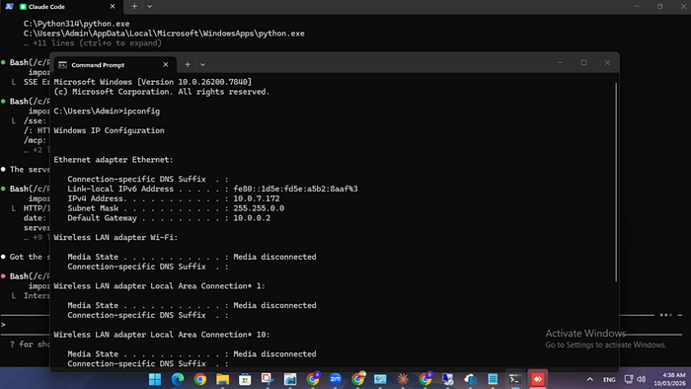Open Microsoft Store from the taskbar
The width and height of the screenshot is (691, 389).
245,379
